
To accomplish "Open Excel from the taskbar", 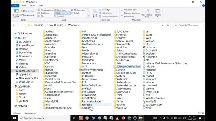I will click(105, 118).
